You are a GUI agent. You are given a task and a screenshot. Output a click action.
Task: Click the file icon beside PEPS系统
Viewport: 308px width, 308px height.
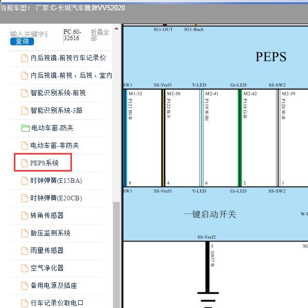25,163
